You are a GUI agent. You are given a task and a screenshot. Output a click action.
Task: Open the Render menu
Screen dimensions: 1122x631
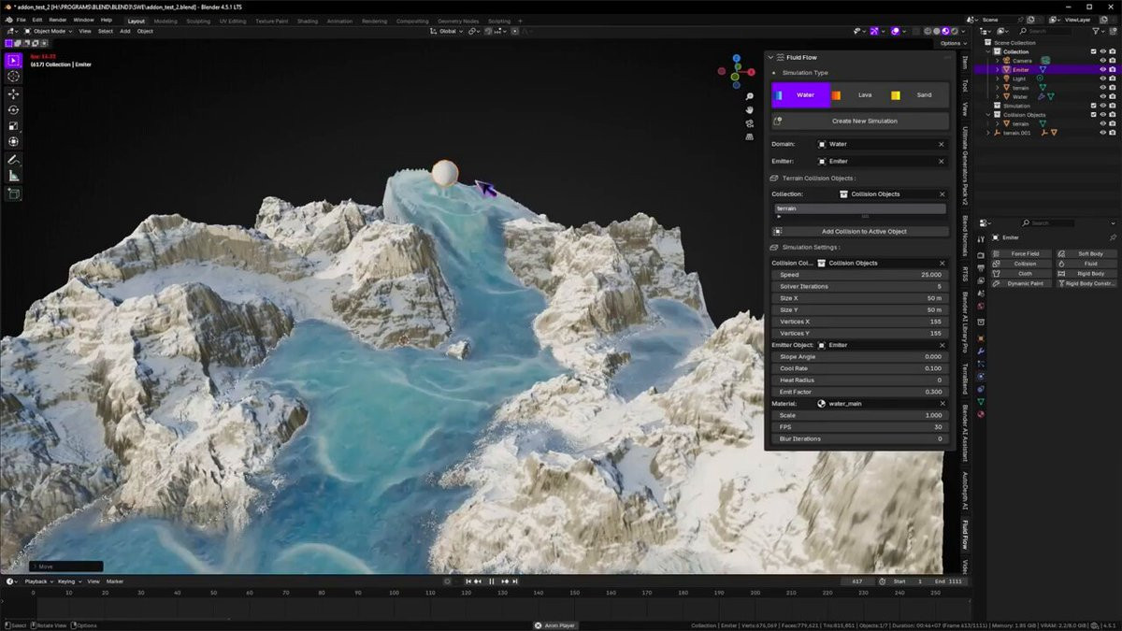click(57, 20)
